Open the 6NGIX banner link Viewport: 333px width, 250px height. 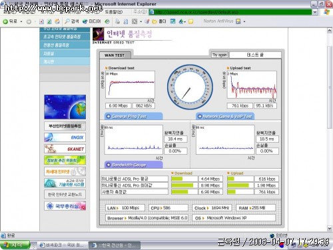pyautogui.click(x=65, y=137)
